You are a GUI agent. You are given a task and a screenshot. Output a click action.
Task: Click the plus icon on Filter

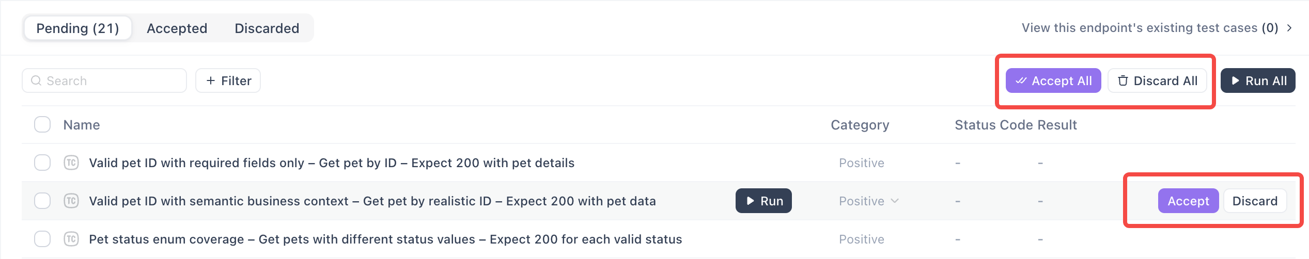point(210,81)
